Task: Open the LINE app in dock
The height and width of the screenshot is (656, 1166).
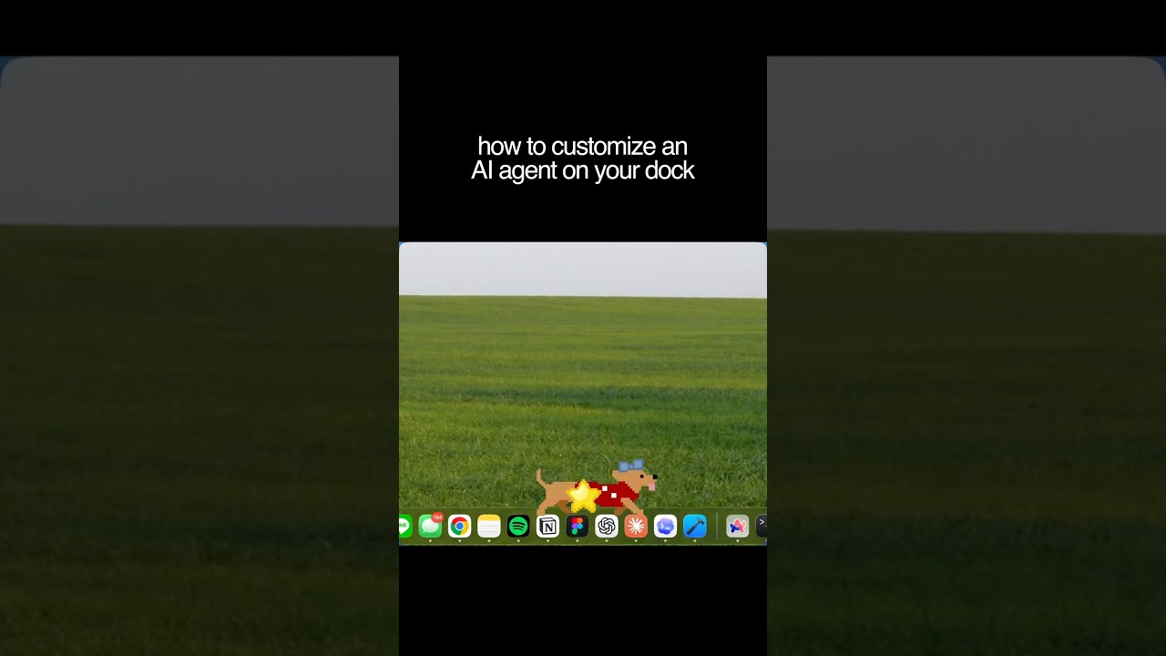Action: (x=404, y=526)
